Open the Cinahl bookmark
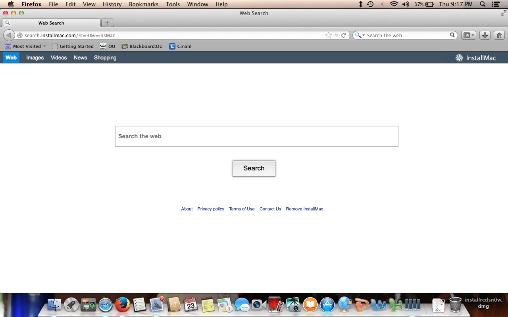 point(180,46)
